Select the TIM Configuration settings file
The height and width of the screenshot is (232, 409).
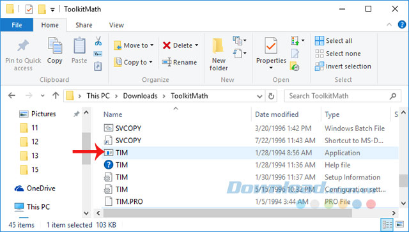[251, 189]
